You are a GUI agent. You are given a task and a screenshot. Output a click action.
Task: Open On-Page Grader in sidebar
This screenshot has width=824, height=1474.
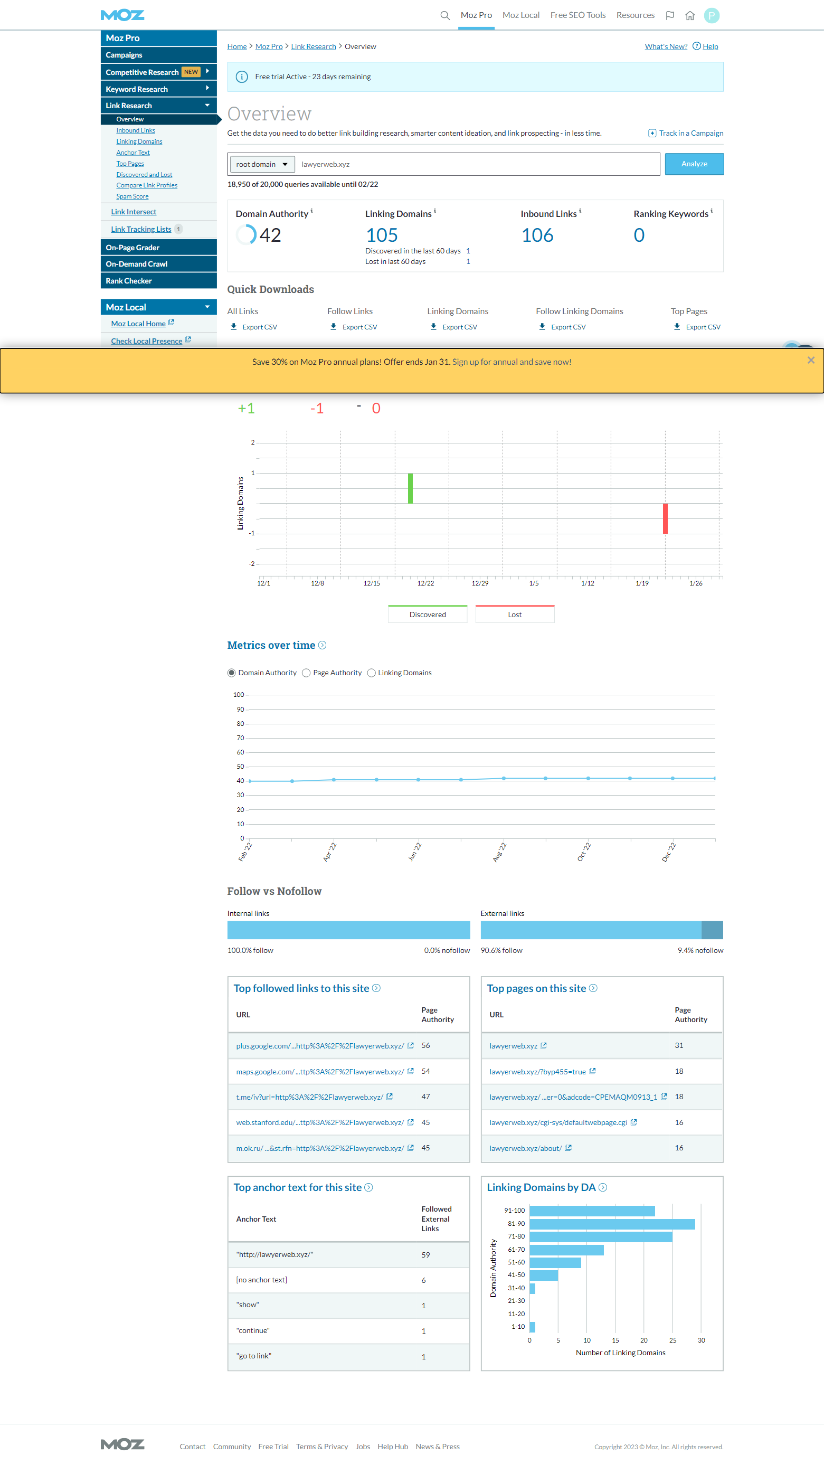click(158, 247)
